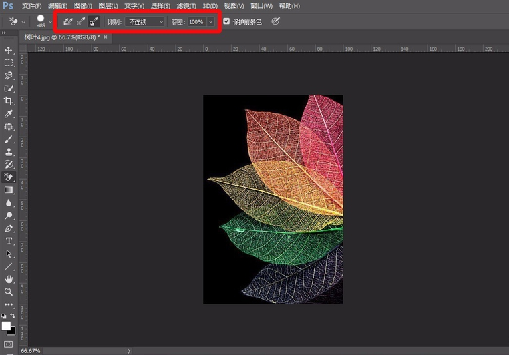Switch to the Hand tool

click(9, 278)
